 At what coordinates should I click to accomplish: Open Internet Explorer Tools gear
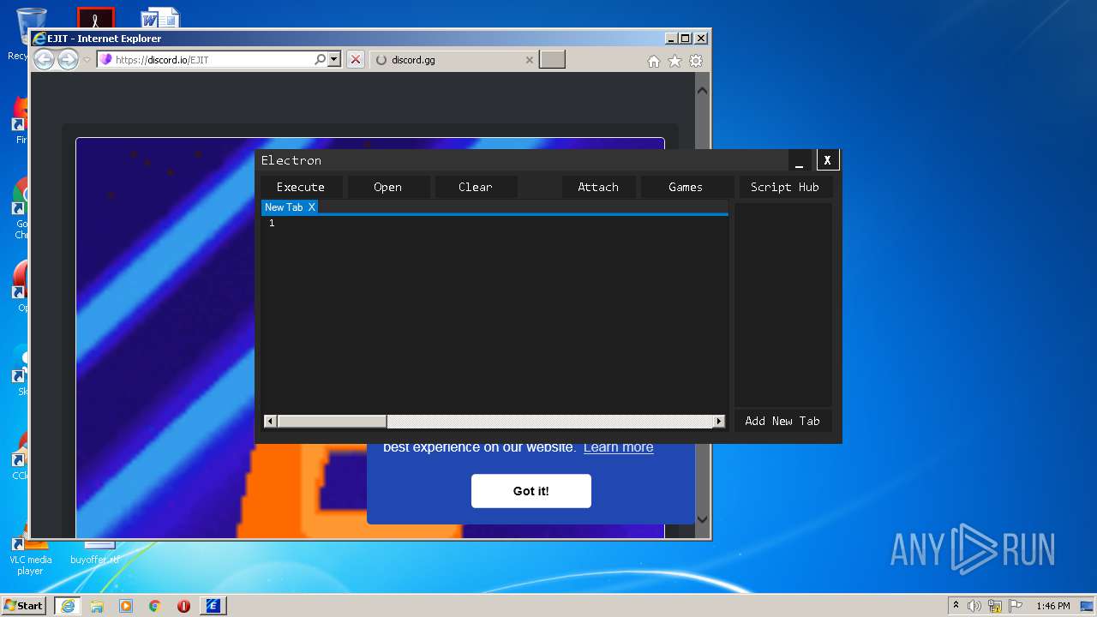(696, 61)
